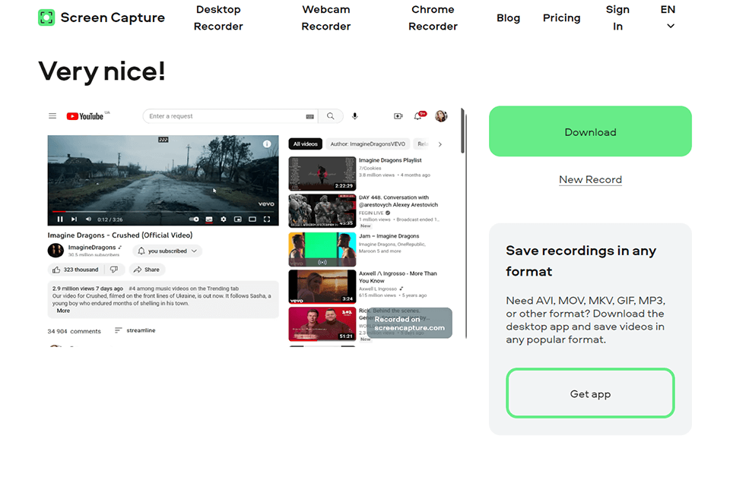730x486 pixels.
Task: Pause the Imagine Dragons video
Action: 60,219
